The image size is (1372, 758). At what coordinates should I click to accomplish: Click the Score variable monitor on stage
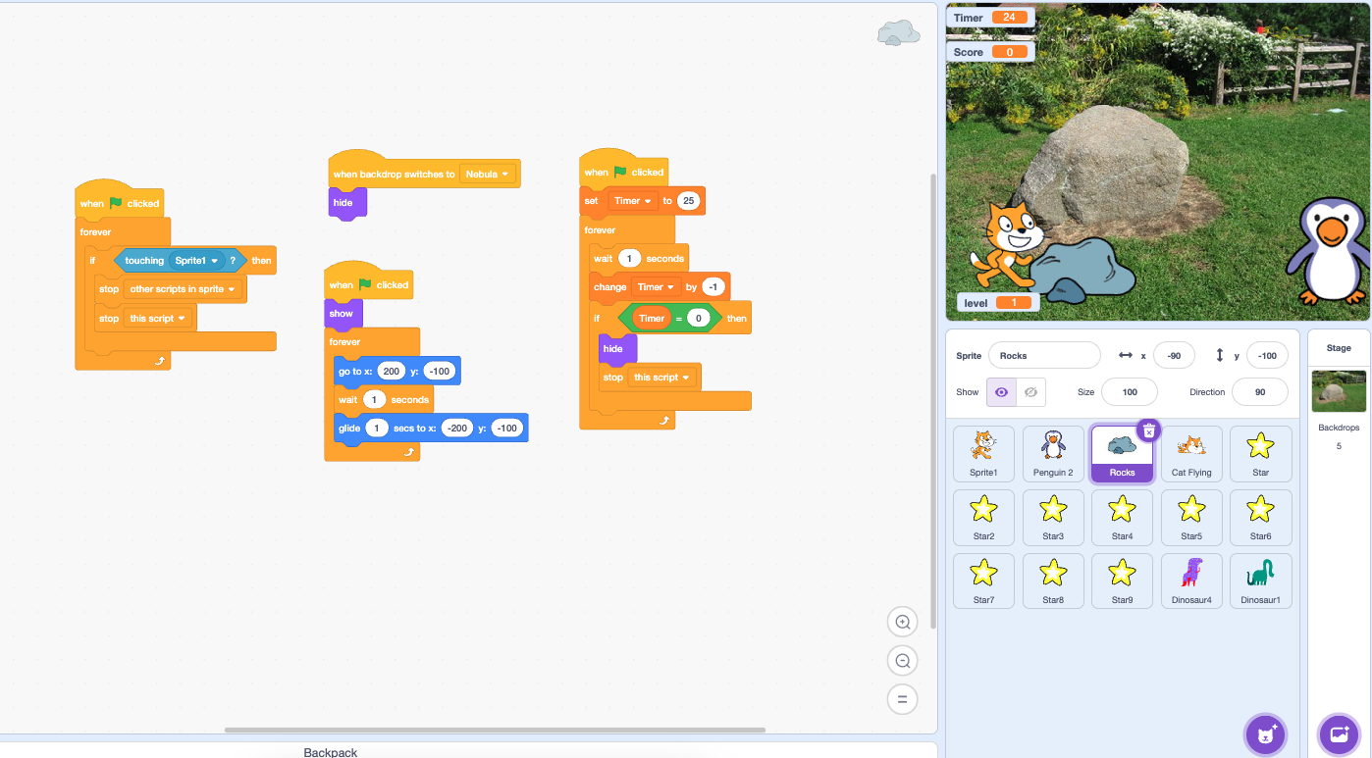click(x=989, y=52)
